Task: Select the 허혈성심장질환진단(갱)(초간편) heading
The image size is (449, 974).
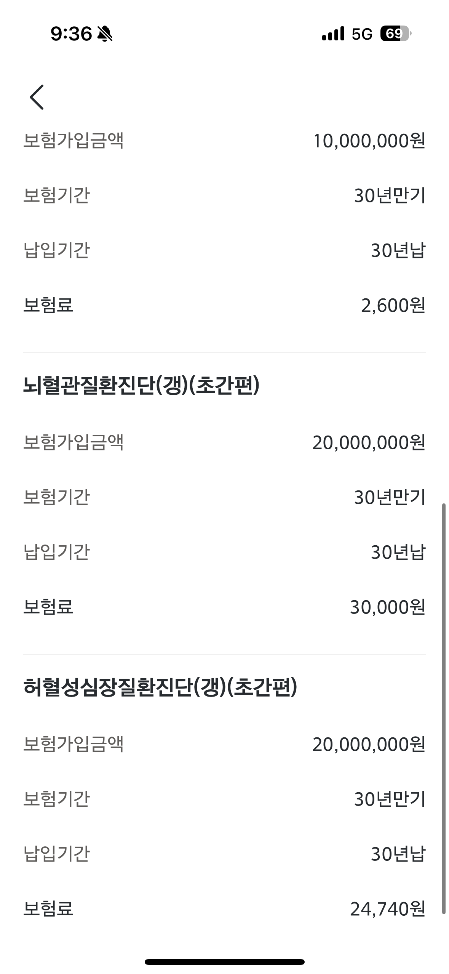Action: (160, 687)
